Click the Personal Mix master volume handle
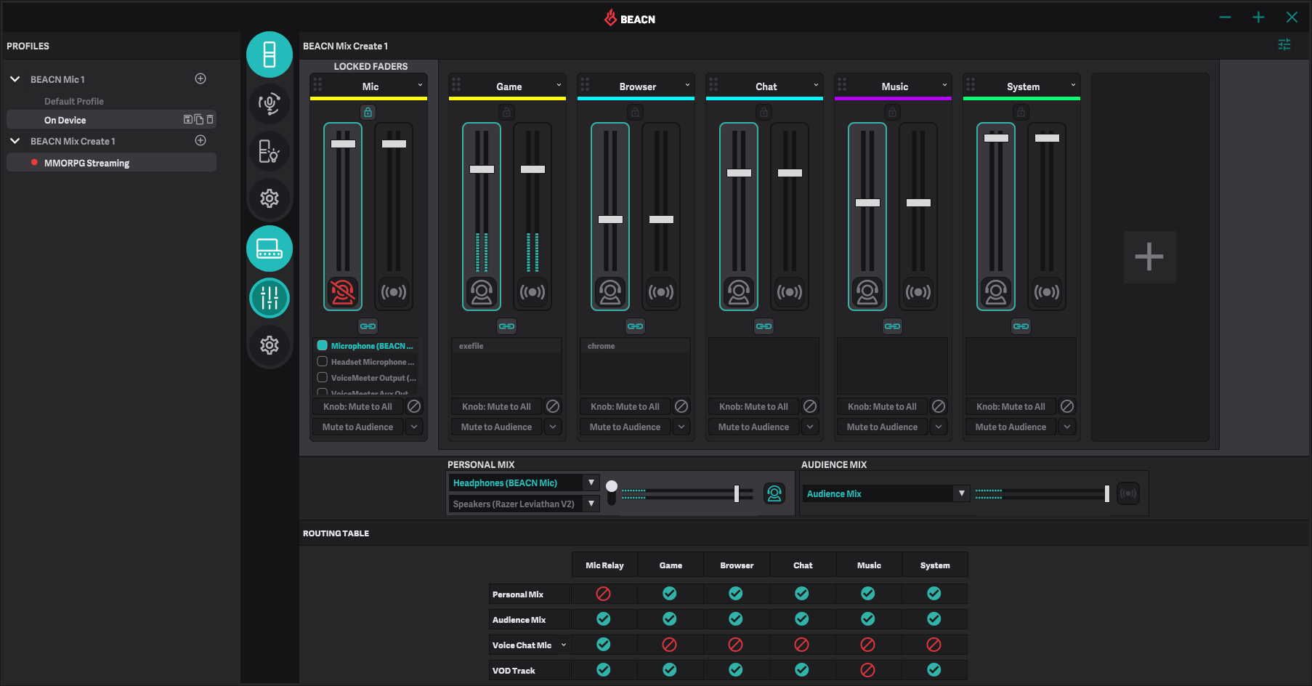The height and width of the screenshot is (686, 1312). (x=737, y=493)
